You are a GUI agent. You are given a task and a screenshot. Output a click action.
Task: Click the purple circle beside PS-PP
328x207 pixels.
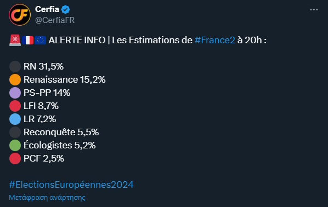(15, 93)
